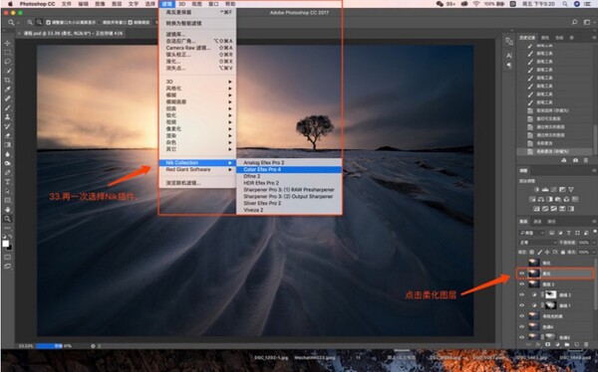The image size is (598, 372).
Task: Select the Blur tool
Action: (x=7, y=154)
